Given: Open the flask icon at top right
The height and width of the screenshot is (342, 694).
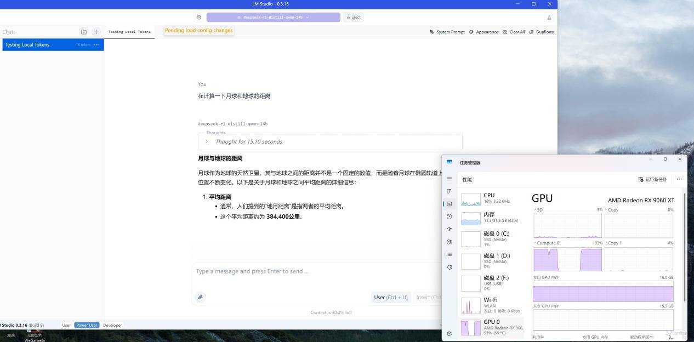Looking at the screenshot, I should click(x=549, y=18).
